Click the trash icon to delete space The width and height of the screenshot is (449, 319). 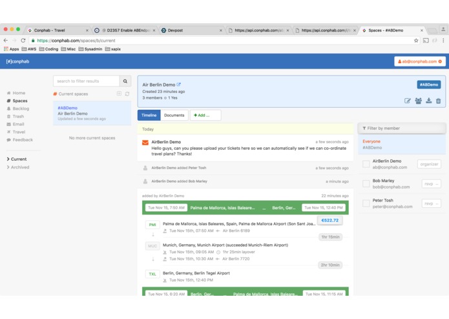(439, 101)
